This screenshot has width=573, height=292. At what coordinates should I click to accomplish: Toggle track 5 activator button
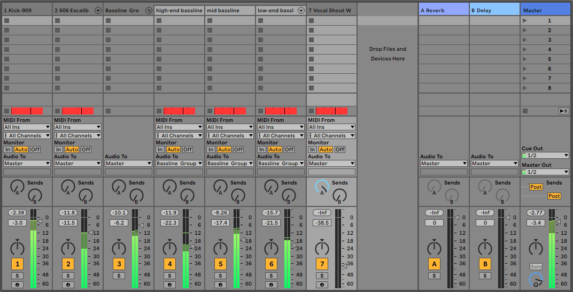[x=220, y=264]
